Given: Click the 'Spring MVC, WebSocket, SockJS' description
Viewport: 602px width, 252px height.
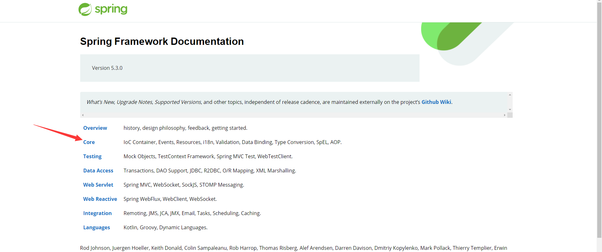Looking at the screenshot, I should pyautogui.click(x=184, y=185).
